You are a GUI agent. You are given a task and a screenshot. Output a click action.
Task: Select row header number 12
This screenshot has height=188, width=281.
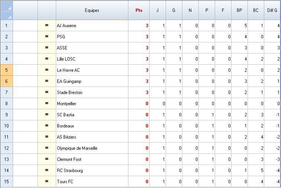(6, 148)
